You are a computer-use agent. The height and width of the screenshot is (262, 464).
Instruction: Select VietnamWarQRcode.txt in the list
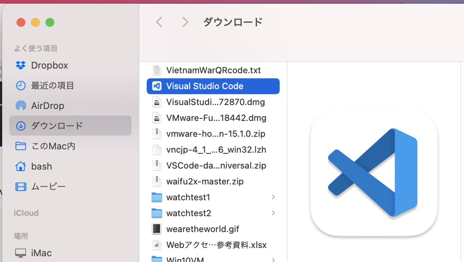pyautogui.click(x=213, y=70)
